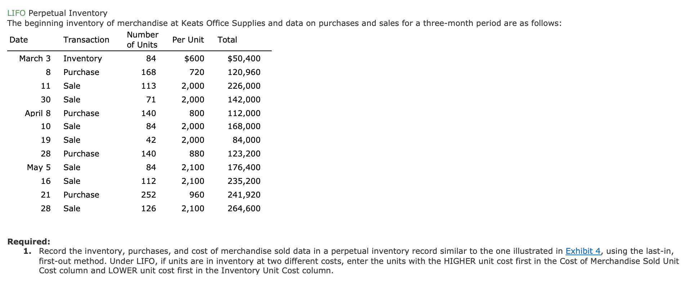This screenshot has width=686, height=287.
Task: Click the $50,400 inventory total cell
Action: click(244, 58)
